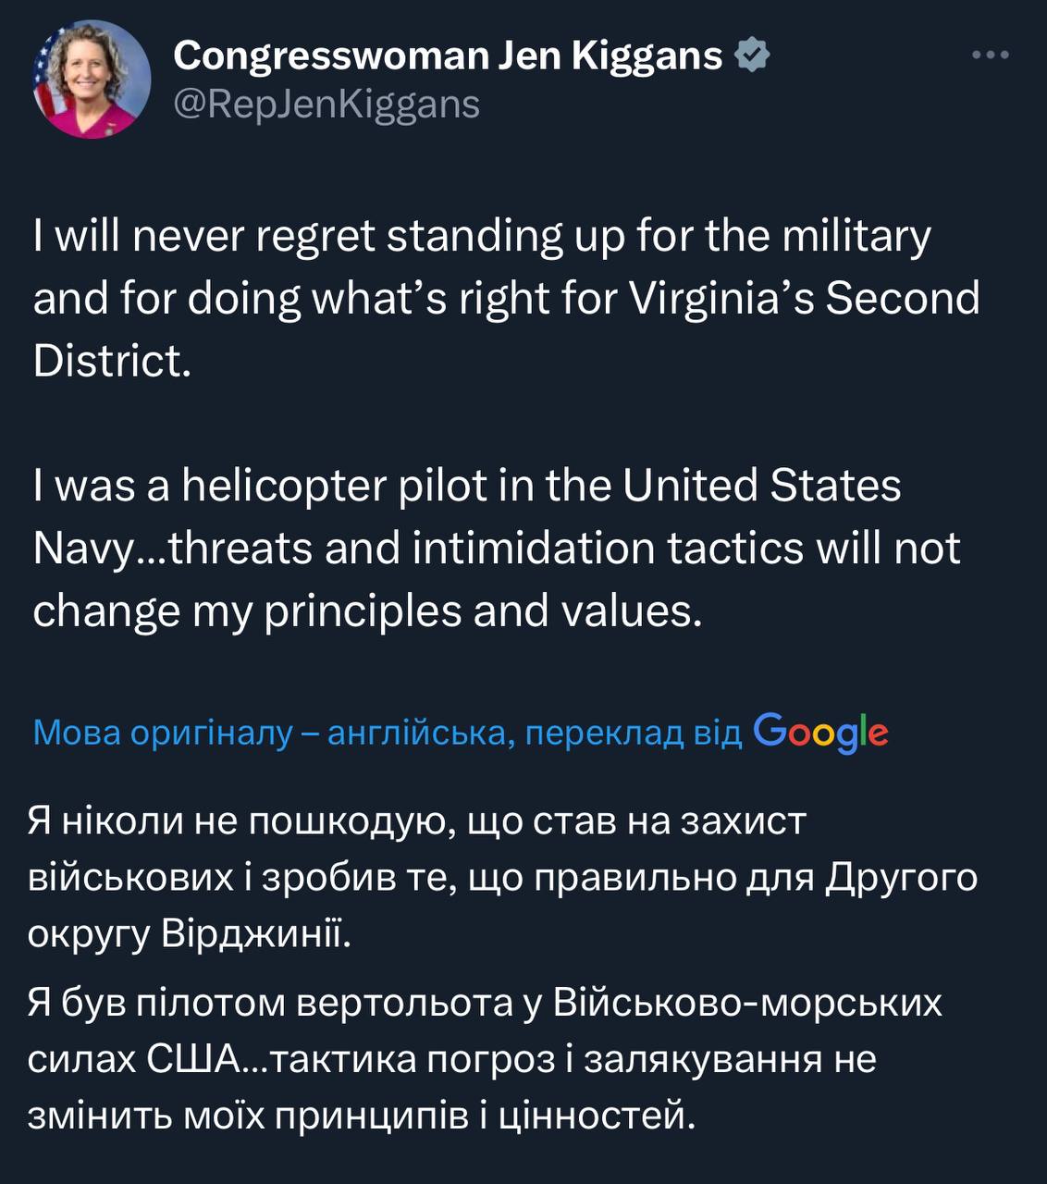Click the line "change my principles and values."
The height and width of the screenshot is (1184, 1047).
coord(367,610)
